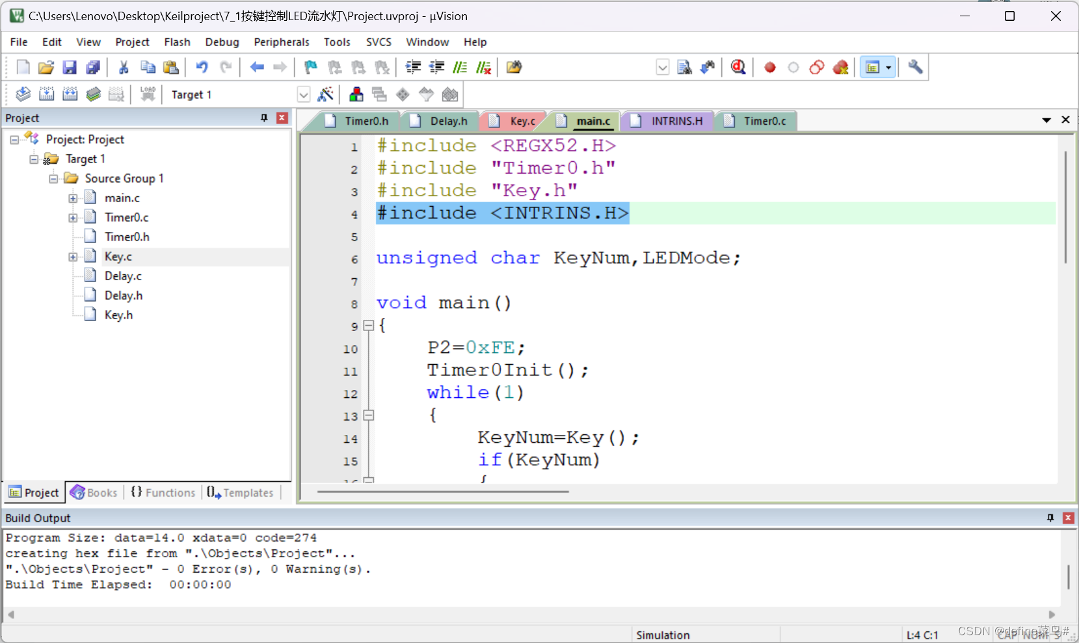
Task: Click the Paste toolbar icon
Action: tap(171, 67)
